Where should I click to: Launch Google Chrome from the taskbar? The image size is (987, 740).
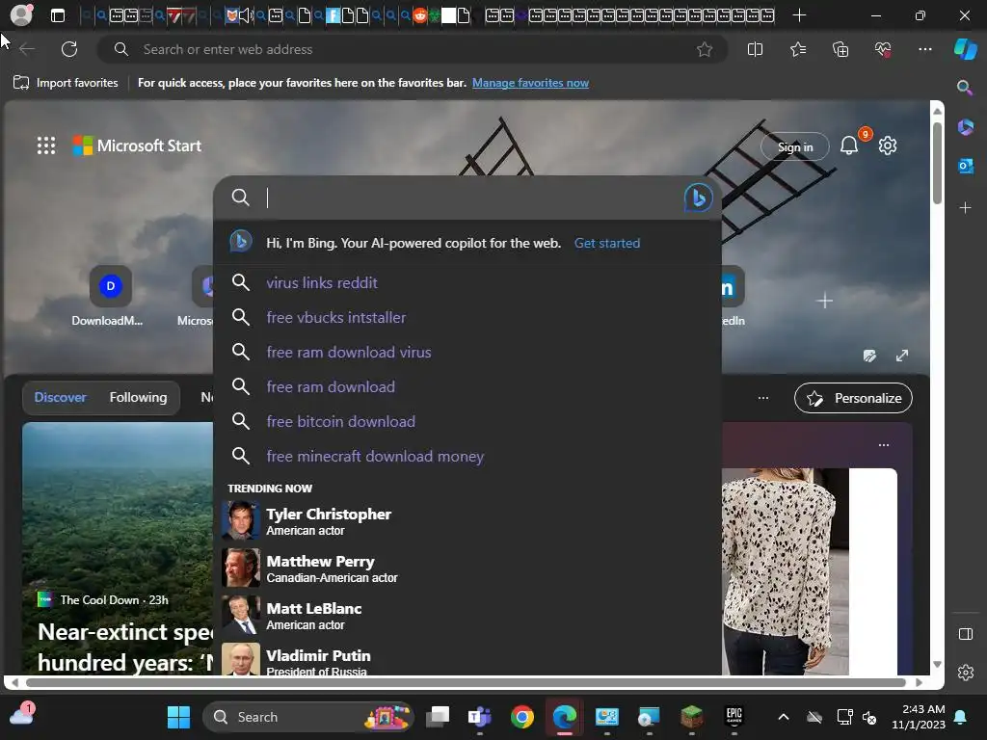521,717
